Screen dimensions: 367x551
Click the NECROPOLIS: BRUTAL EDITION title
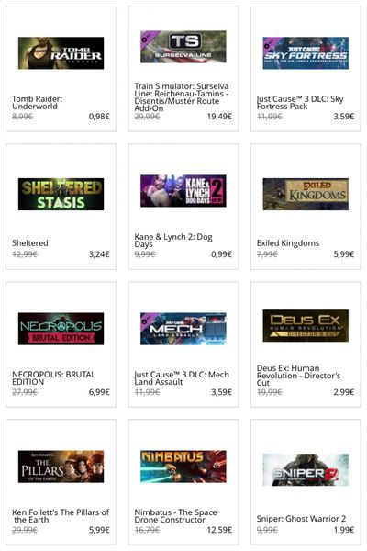click(x=53, y=378)
